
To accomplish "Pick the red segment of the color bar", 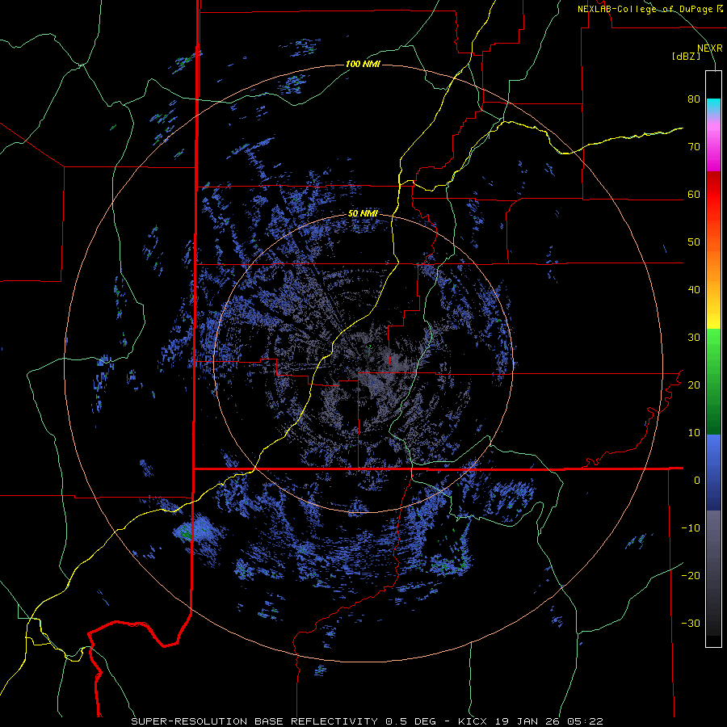I will pyautogui.click(x=713, y=195).
